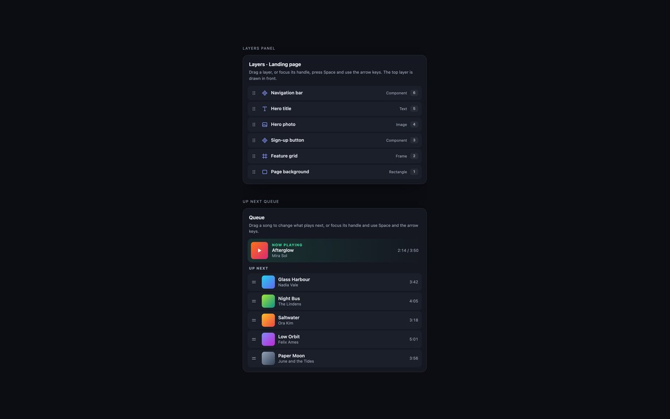
Task: Click the reorder handle for Glass Harbour
Action: (254, 282)
